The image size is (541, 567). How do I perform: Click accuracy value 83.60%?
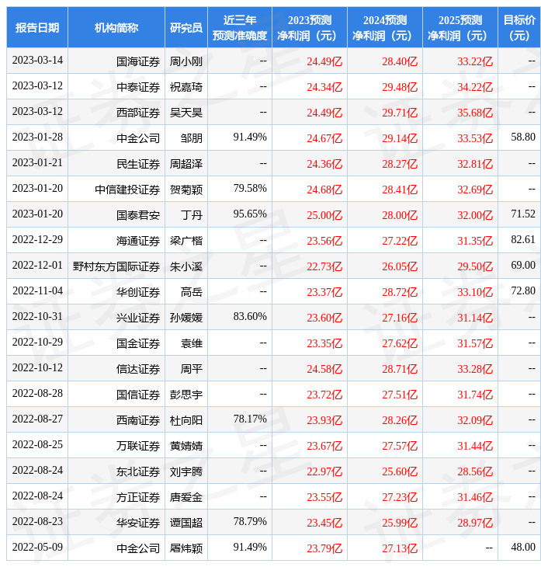[x=250, y=316]
